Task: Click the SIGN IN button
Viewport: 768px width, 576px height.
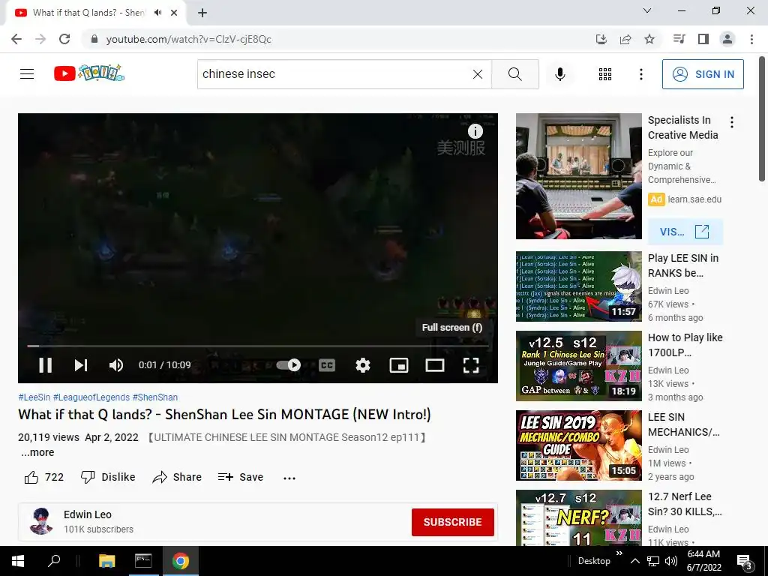Action: click(x=703, y=74)
